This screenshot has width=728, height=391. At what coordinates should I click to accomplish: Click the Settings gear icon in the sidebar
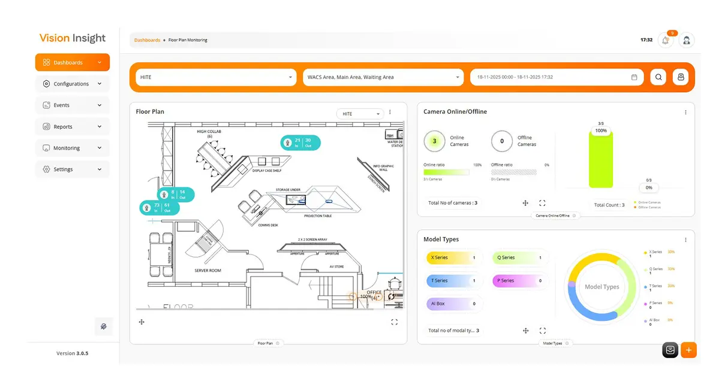click(x=46, y=169)
